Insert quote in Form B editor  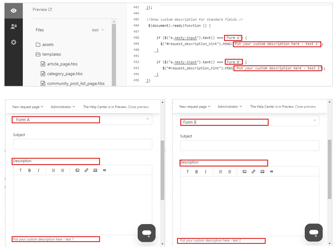click(x=272, y=172)
